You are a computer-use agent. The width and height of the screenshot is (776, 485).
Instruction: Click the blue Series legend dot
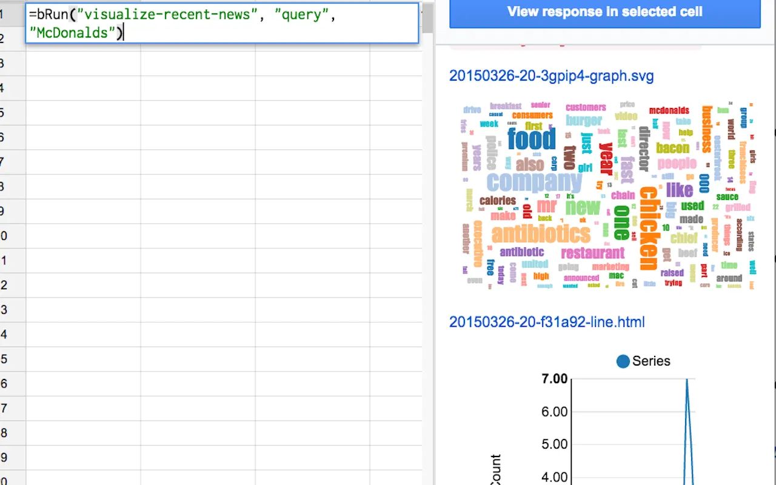[x=623, y=361]
